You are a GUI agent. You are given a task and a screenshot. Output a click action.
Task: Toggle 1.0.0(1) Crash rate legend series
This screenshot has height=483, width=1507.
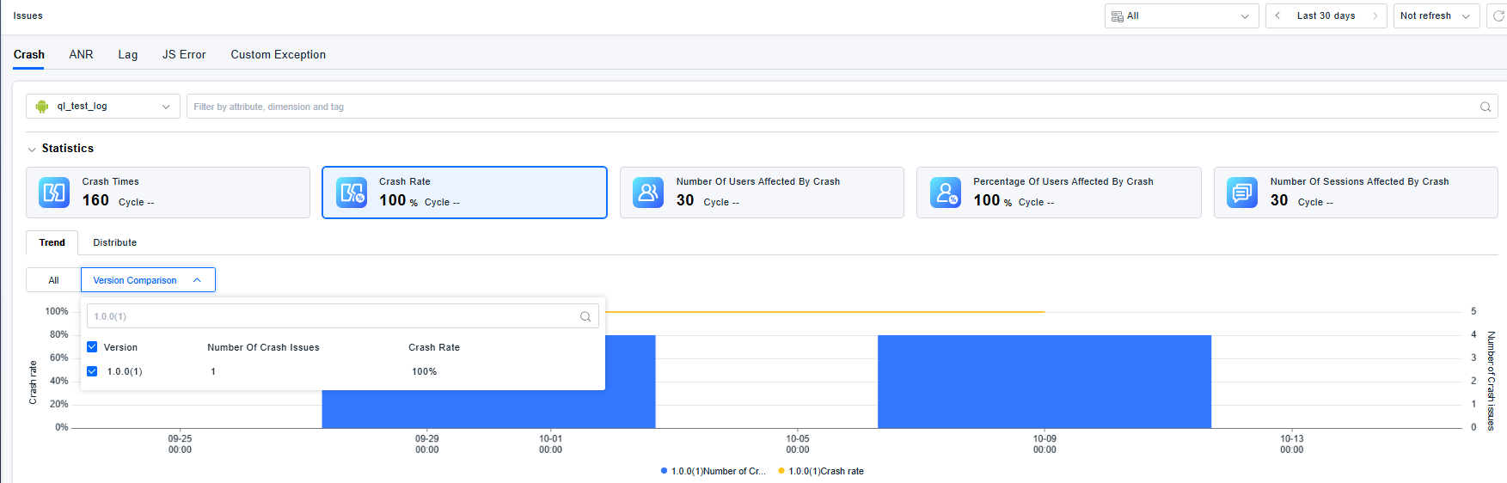coord(820,471)
